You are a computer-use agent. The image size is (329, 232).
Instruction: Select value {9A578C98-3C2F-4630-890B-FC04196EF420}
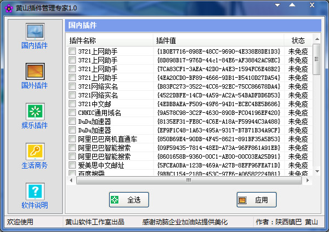click(219, 113)
